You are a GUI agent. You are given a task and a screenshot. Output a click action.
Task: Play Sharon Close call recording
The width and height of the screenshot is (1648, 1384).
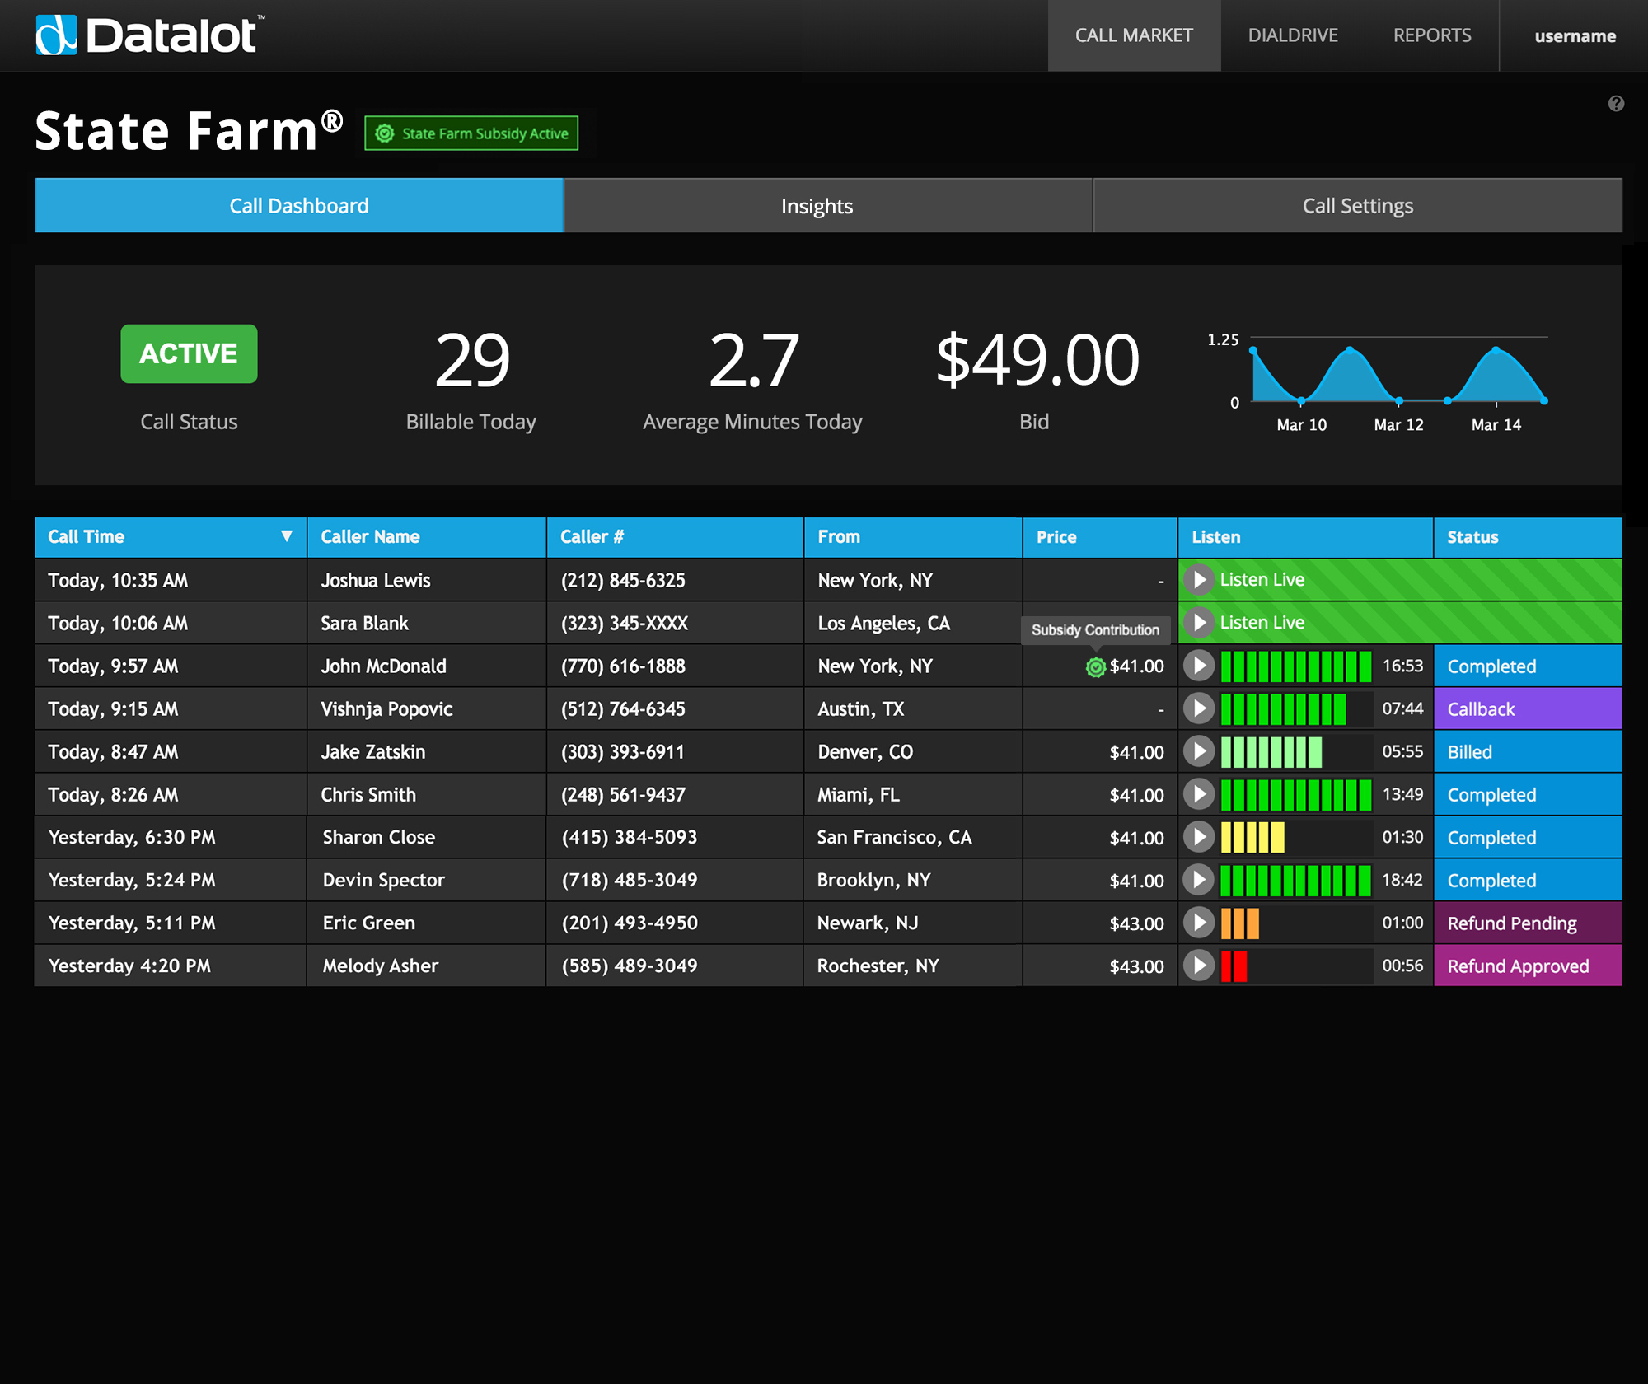pyautogui.click(x=1199, y=837)
